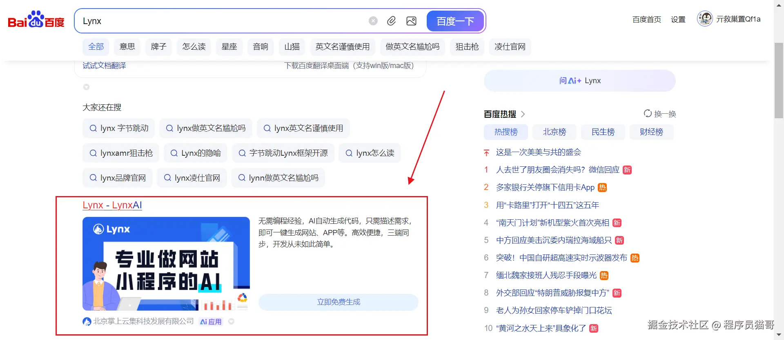784x340 pixels.
Task: Search suggestion 字节跳动Lynx框架开源
Action: (283, 153)
